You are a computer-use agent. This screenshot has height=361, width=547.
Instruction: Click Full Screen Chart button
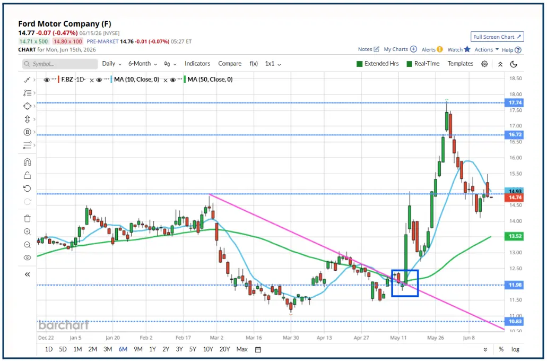point(497,37)
